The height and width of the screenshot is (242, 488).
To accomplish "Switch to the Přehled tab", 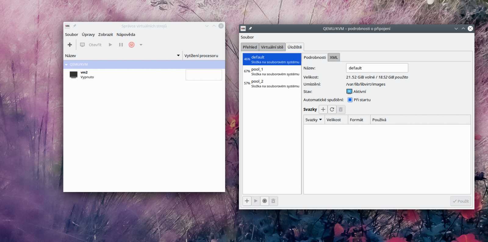I will (x=250, y=47).
